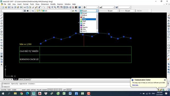Open the lineweight ByLayer dropdown

click(x=134, y=11)
